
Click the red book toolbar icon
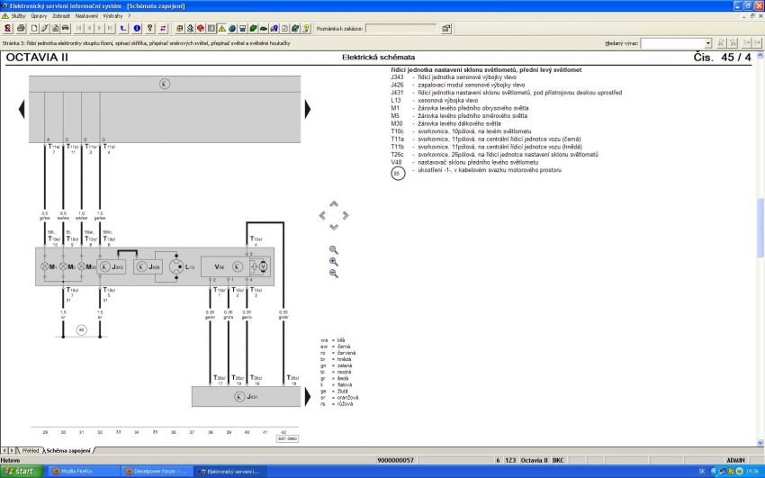(x=201, y=28)
